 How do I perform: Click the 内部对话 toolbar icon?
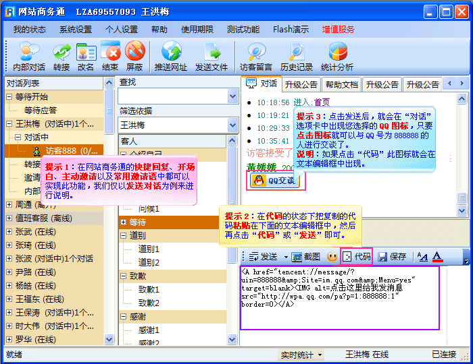tap(28, 56)
